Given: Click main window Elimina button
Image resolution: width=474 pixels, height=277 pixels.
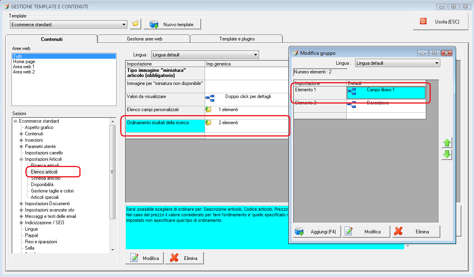Looking at the screenshot, I should [x=184, y=258].
